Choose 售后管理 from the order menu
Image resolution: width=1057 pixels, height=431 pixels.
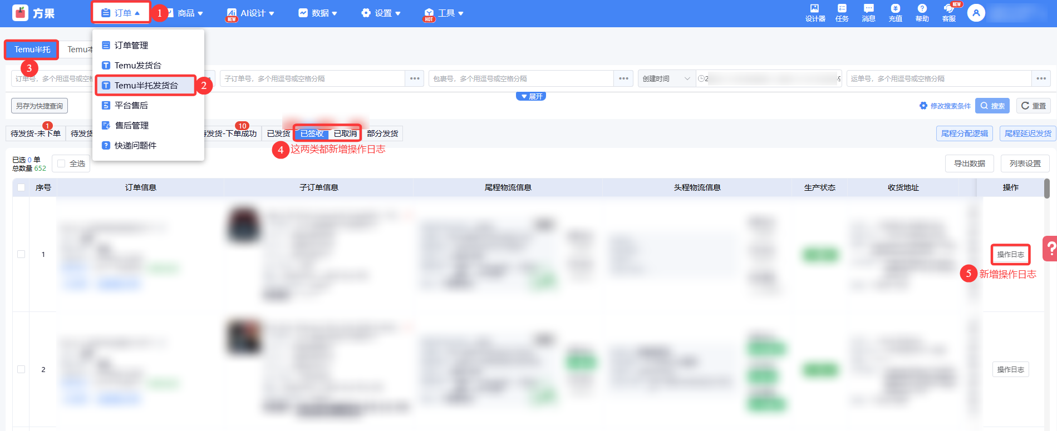coord(148,125)
